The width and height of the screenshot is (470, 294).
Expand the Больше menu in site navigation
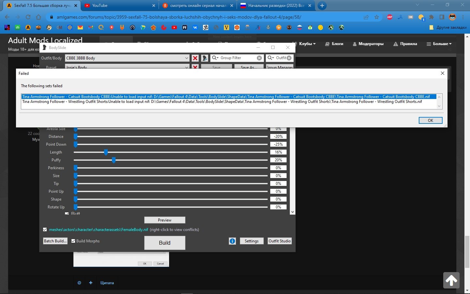tap(439, 44)
